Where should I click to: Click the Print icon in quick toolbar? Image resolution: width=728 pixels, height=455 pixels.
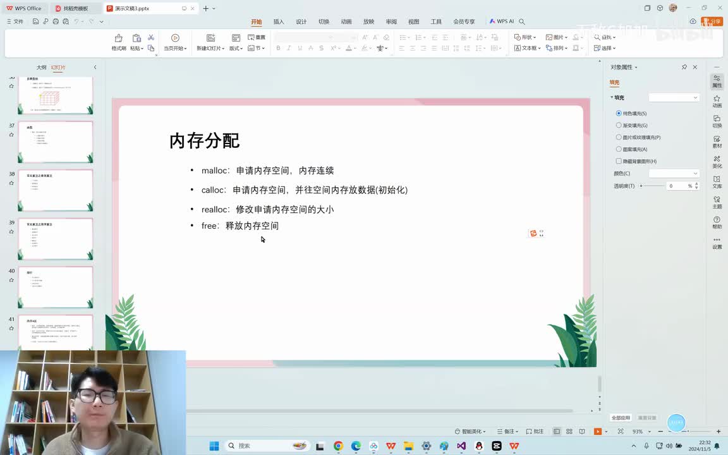(56, 21)
